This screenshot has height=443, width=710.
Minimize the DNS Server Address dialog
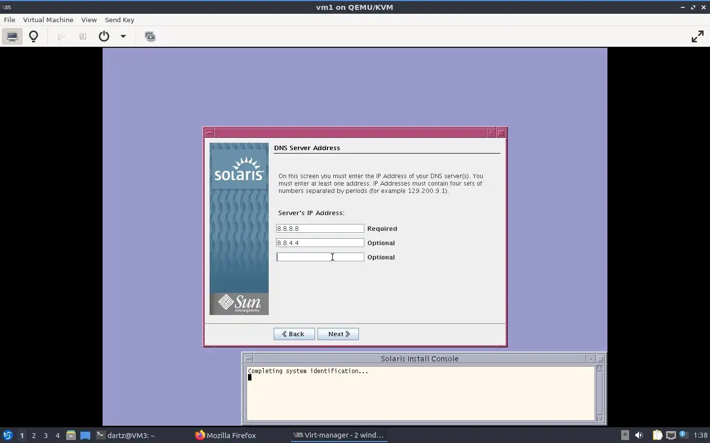491,133
